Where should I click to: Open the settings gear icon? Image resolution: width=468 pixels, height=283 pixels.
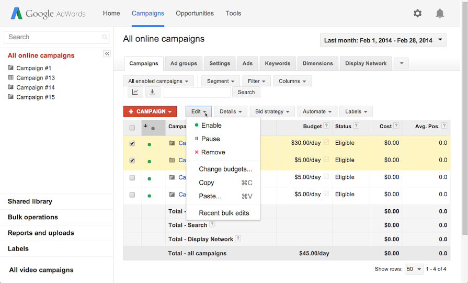(417, 14)
